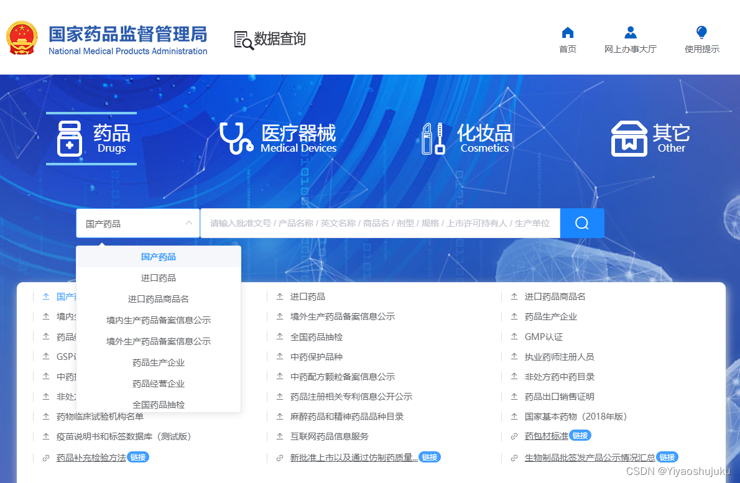The width and height of the screenshot is (740, 483).
Task: Choose 境外生产药品备案信息公示 in dropdown
Action: tap(159, 341)
